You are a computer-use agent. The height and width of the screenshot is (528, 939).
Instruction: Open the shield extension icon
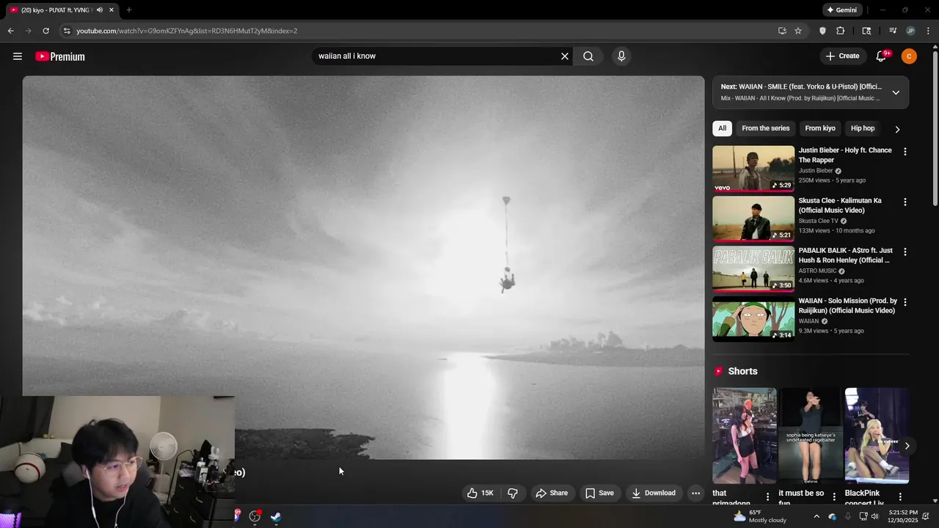822,31
